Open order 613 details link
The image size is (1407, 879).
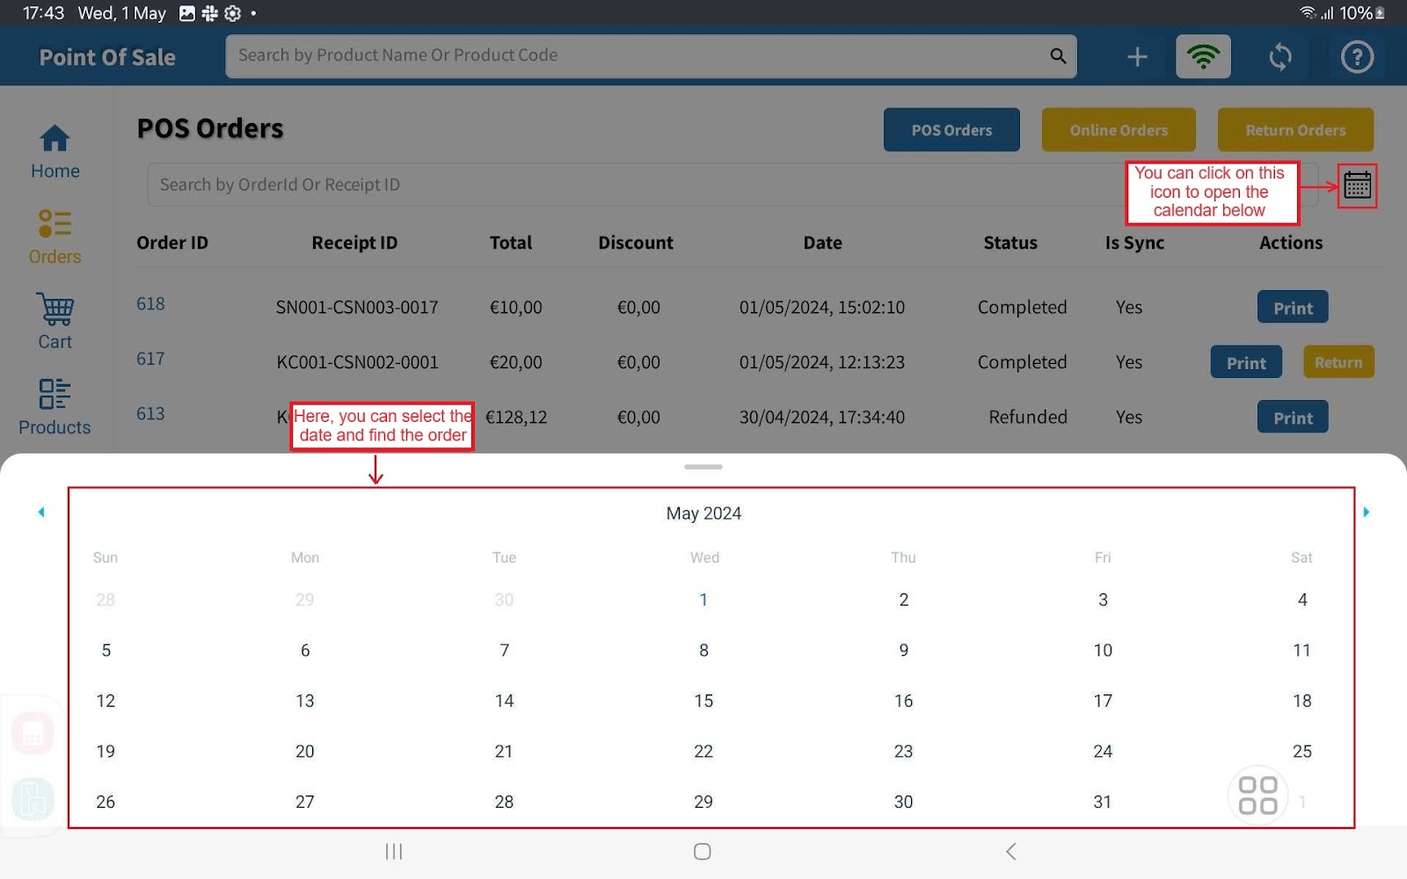tap(150, 414)
